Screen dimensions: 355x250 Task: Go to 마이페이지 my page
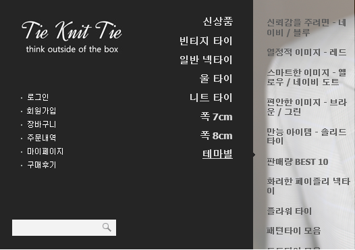click(45, 151)
